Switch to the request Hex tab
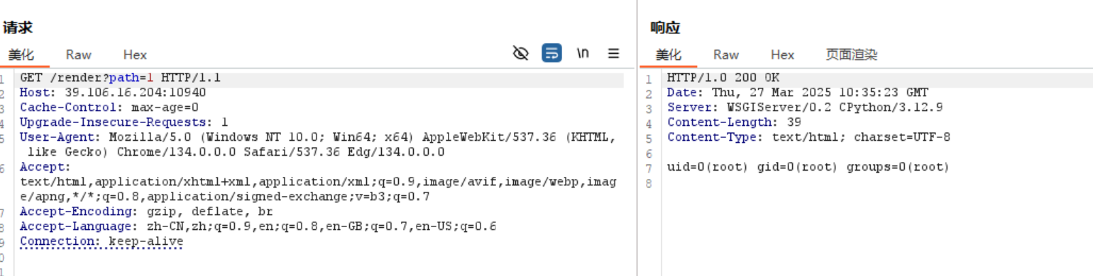Viewport: 1093px width, 276px height. 135,54
